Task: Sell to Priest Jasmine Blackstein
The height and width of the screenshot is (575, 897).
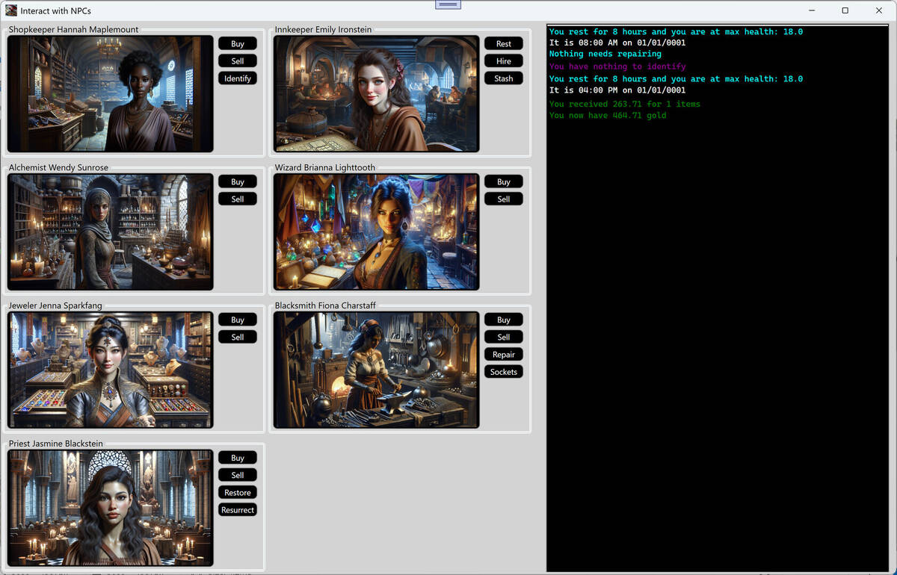Action: [238, 475]
